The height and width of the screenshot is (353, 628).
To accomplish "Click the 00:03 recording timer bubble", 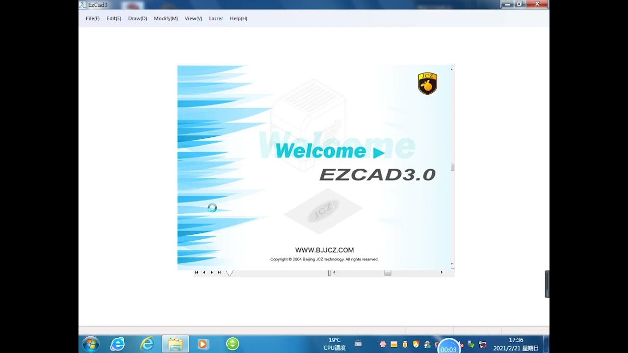I will tap(448, 346).
